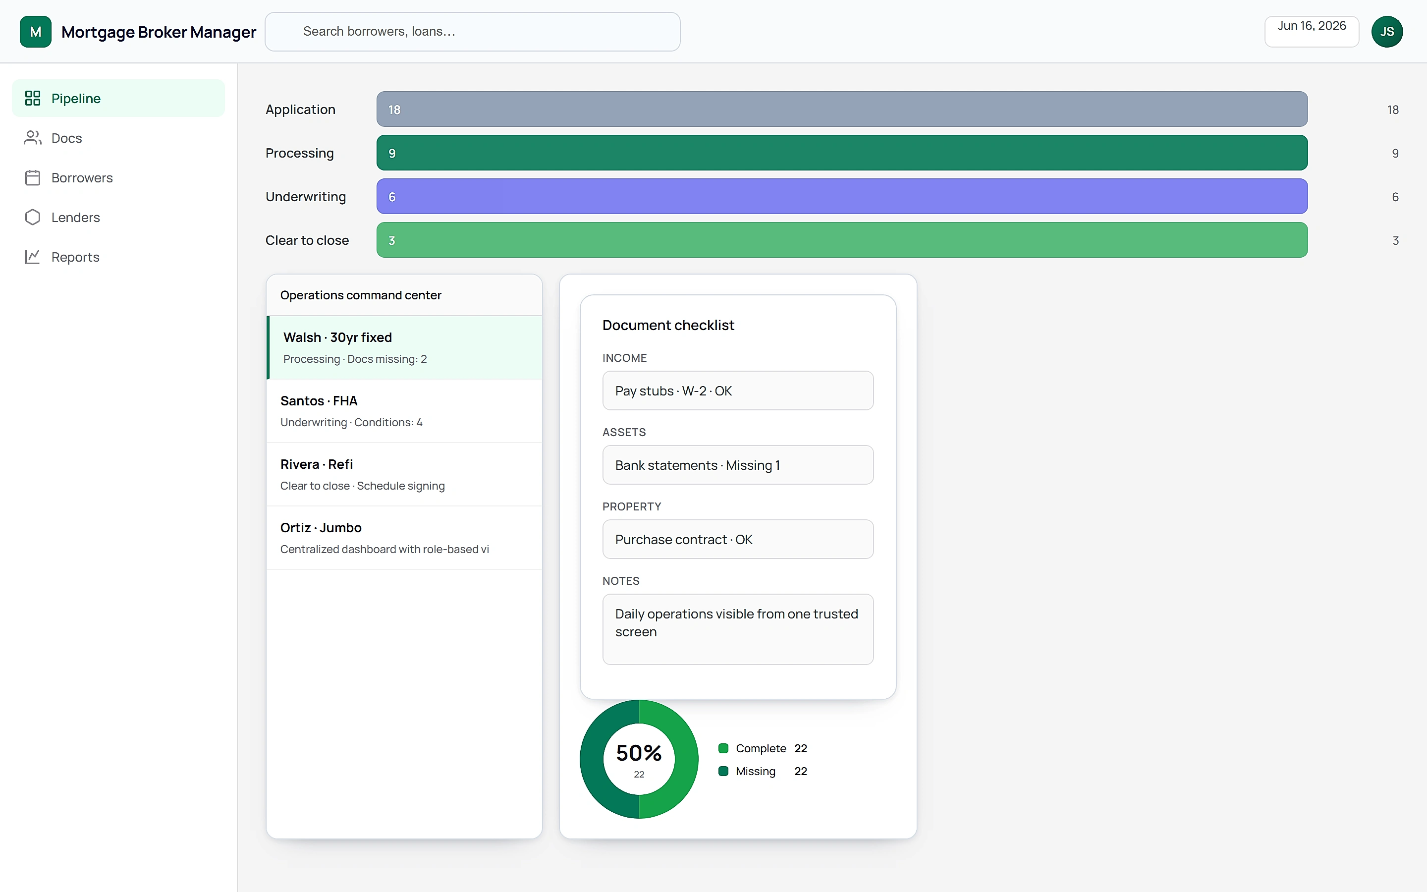Click the Lenders hexagon icon

(x=32, y=217)
